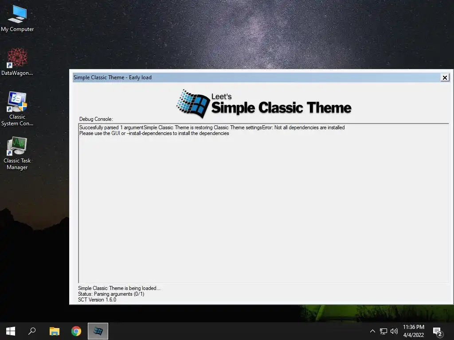Click the 'SCT Version 1.6.0' text
Image resolution: width=454 pixels, height=340 pixels.
[97, 300]
